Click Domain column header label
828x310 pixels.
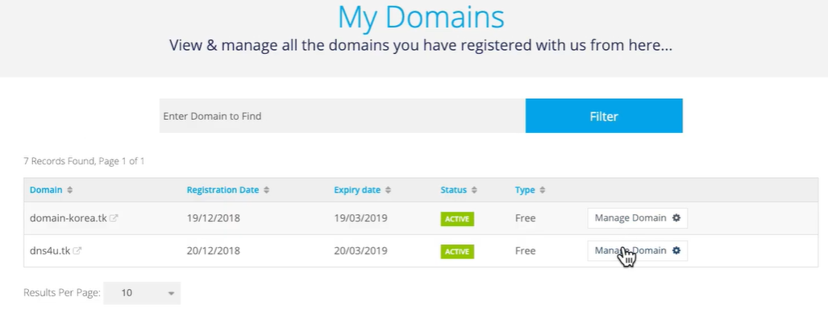click(46, 190)
